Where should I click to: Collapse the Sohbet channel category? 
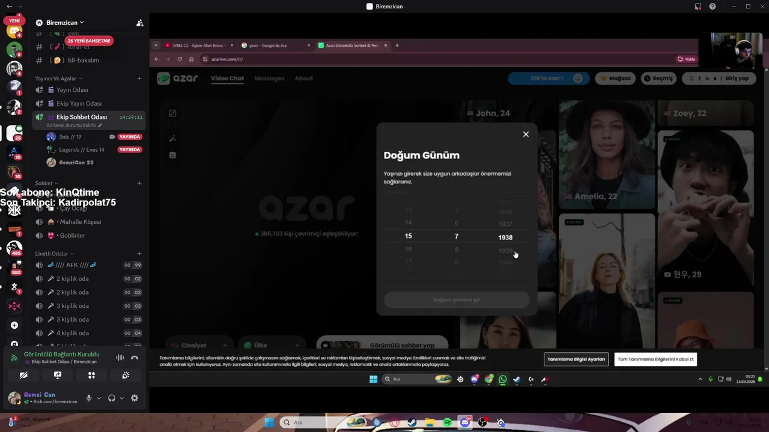point(46,183)
